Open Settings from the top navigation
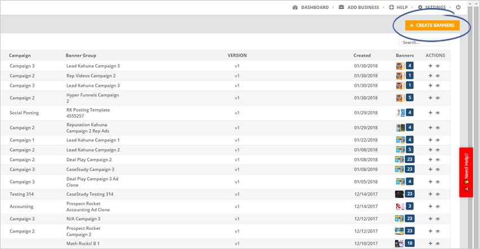The image size is (480, 249). (x=431, y=7)
